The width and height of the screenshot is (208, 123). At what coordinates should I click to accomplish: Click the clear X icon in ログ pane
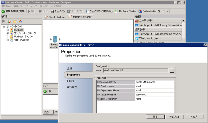[50, 91]
